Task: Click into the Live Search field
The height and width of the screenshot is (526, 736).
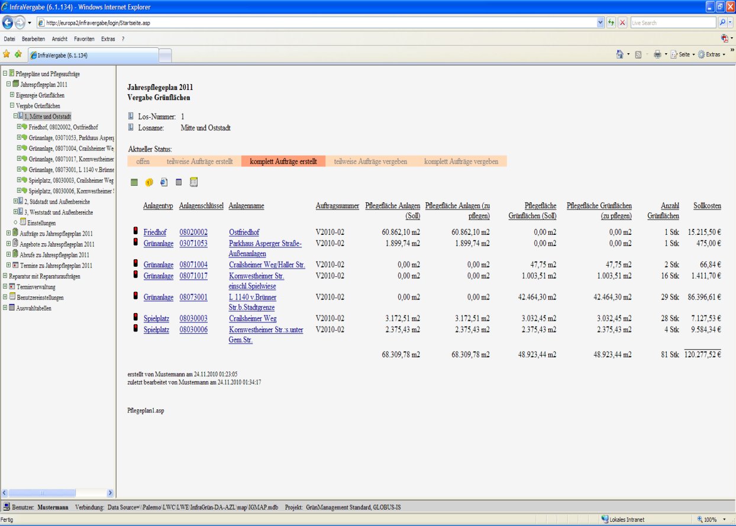Action: 672,22
